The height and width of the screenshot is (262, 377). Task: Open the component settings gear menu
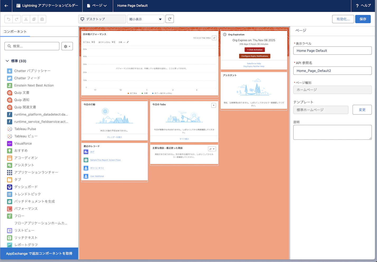pyautogui.click(x=67, y=46)
